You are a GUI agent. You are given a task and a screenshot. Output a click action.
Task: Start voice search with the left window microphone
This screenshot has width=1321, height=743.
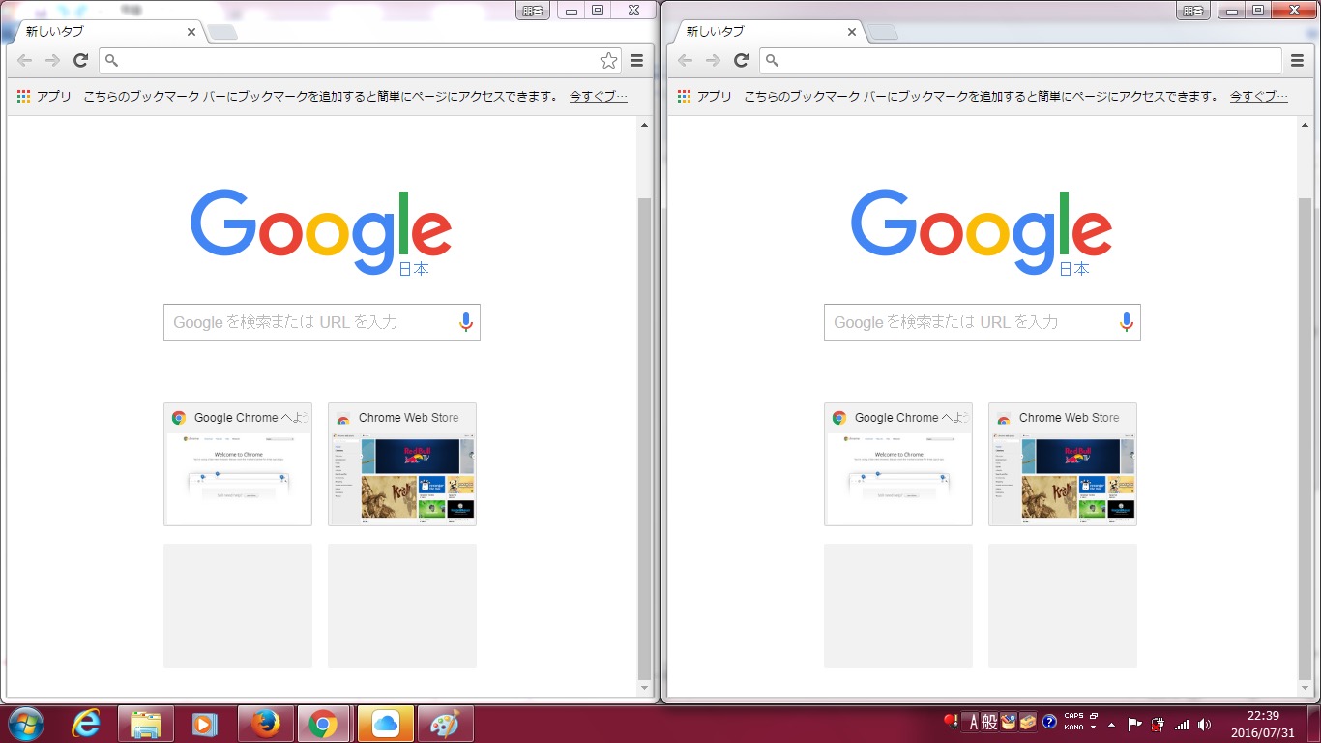point(465,322)
